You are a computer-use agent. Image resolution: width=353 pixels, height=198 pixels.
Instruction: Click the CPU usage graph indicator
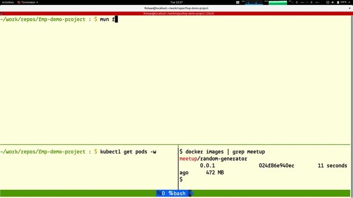[254, 2]
